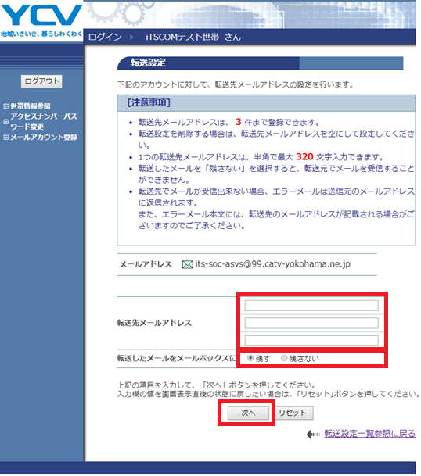421x476 pixels.
Task: Open 世帯情報参照 in the sidebar
Action: tap(31, 106)
